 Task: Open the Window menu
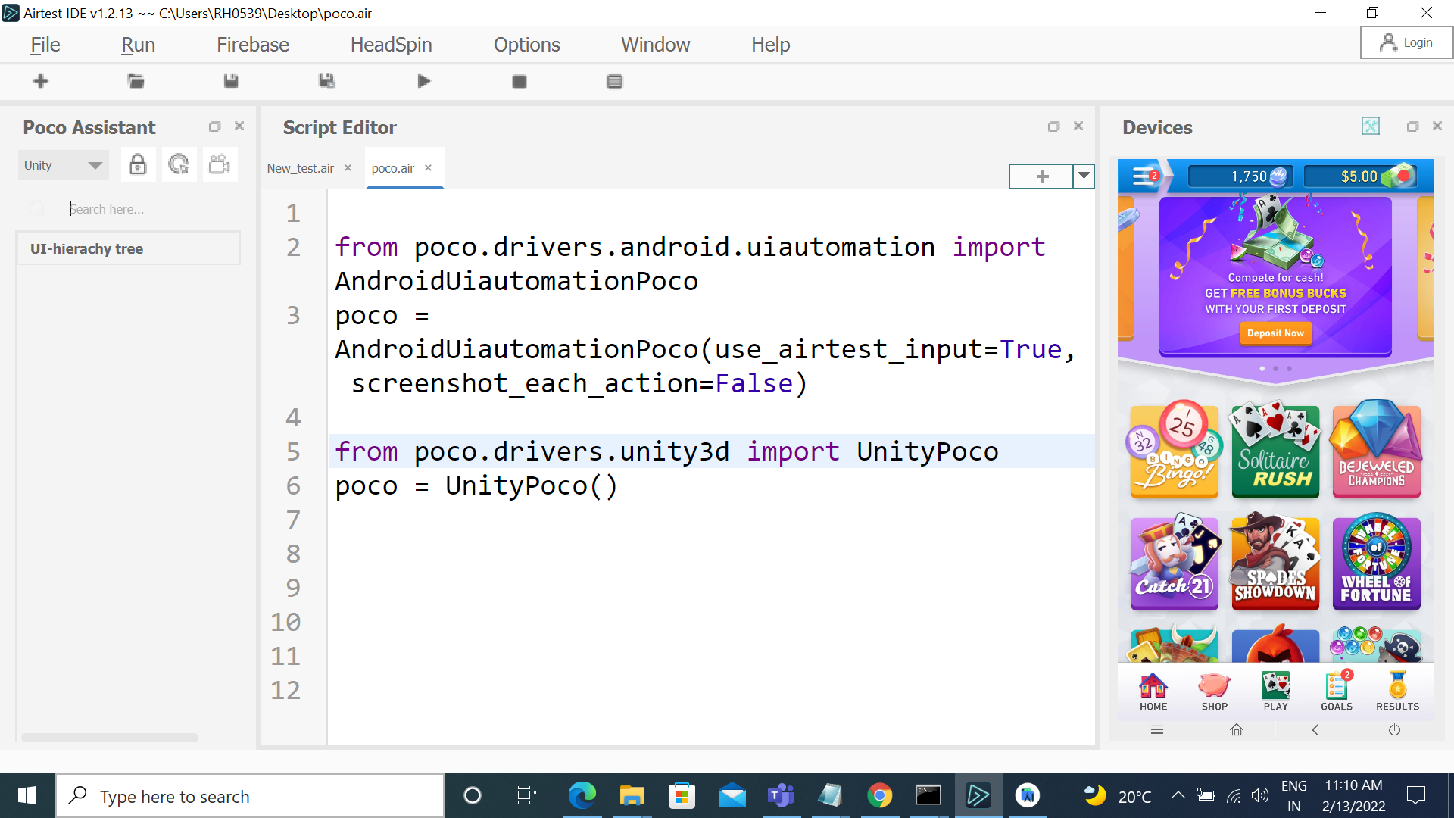656,45
